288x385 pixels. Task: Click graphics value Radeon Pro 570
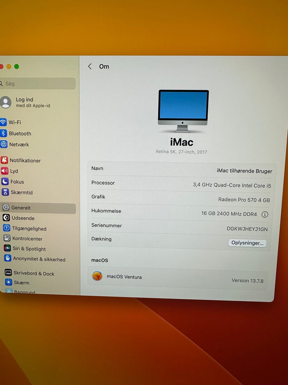pos(244,200)
